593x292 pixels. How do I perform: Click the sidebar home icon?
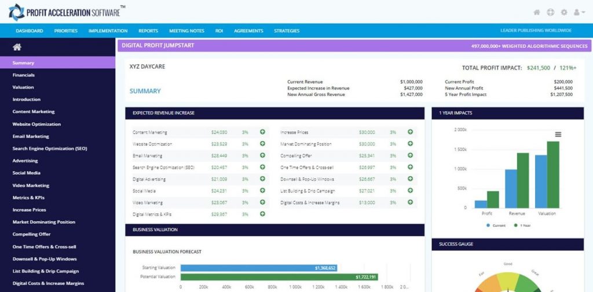[17, 47]
